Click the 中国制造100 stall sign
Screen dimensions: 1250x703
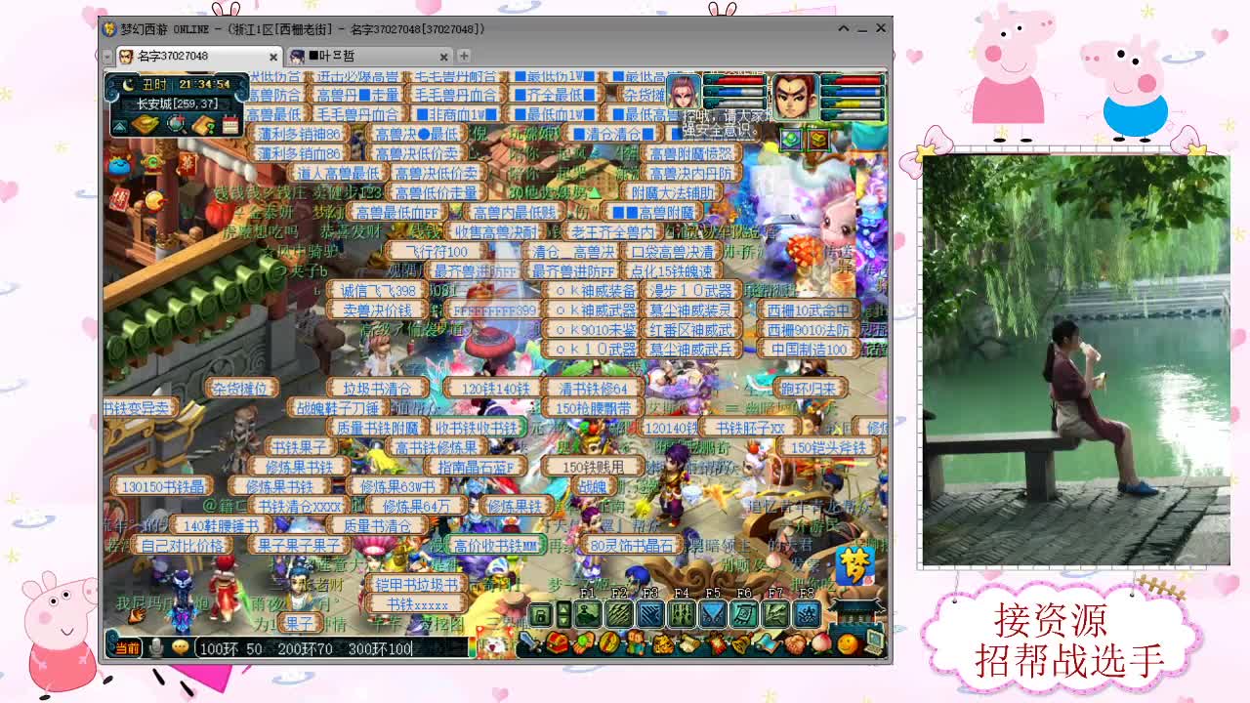[x=809, y=349]
